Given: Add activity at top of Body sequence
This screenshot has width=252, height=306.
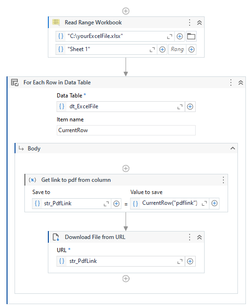Looking at the screenshot, I should pyautogui.click(x=126, y=168).
